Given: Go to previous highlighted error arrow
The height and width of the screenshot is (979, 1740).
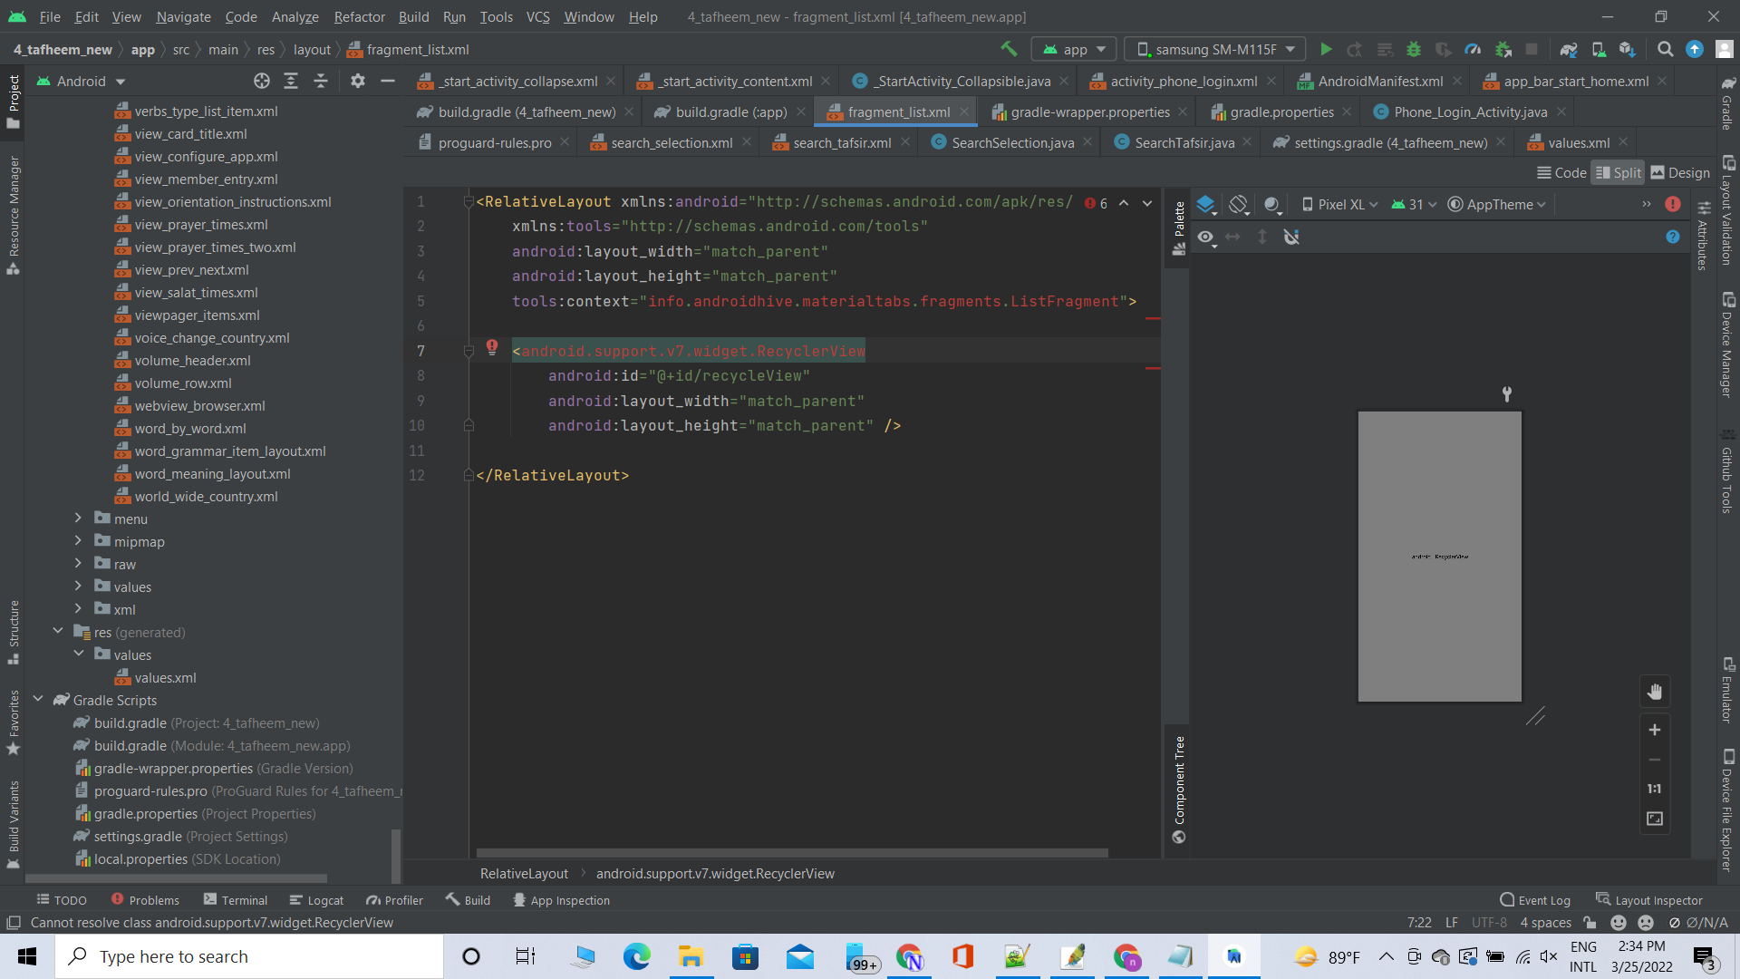Looking at the screenshot, I should click(1124, 203).
